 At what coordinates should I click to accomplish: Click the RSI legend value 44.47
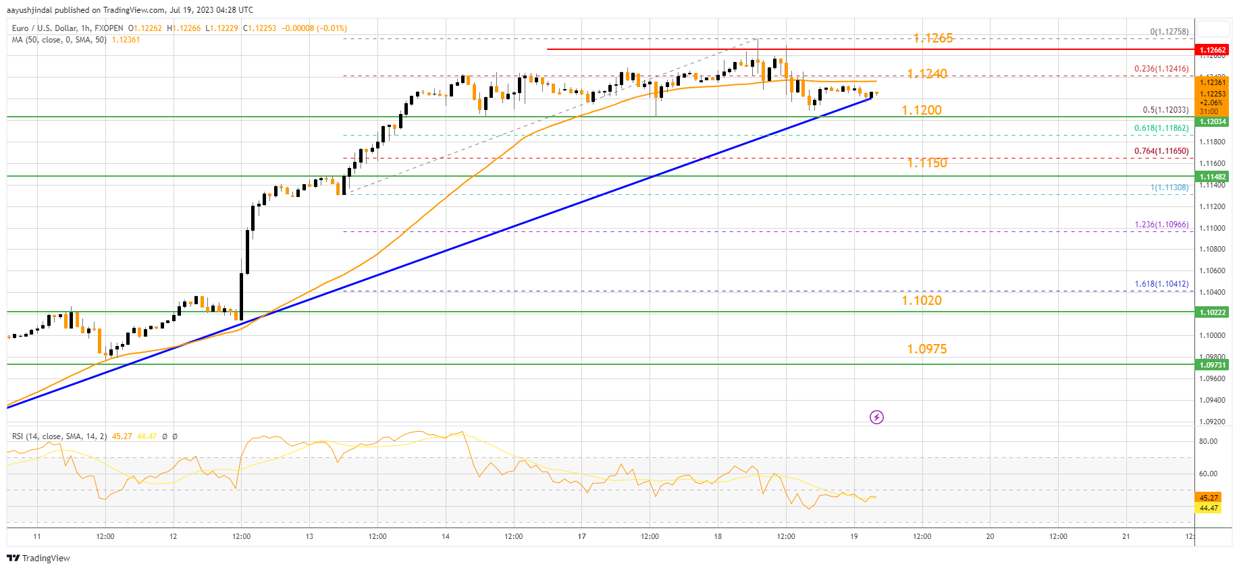click(147, 436)
